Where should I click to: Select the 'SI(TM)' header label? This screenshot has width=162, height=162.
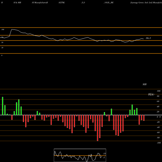[62, 3]
